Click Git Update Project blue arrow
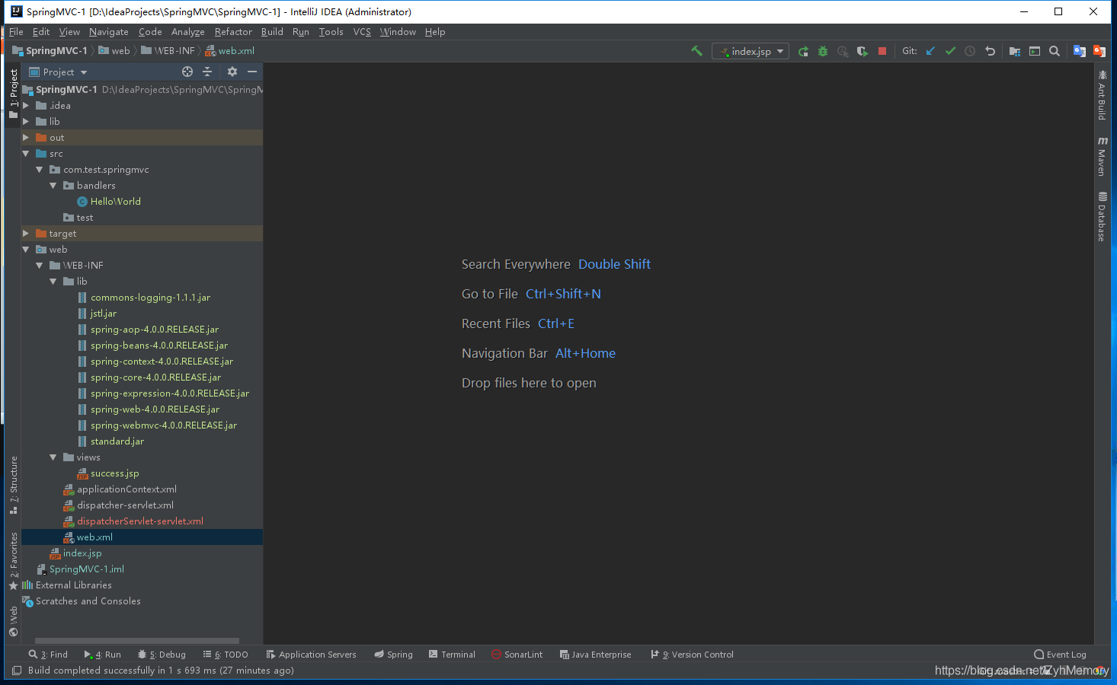The width and height of the screenshot is (1117, 685). click(x=930, y=51)
